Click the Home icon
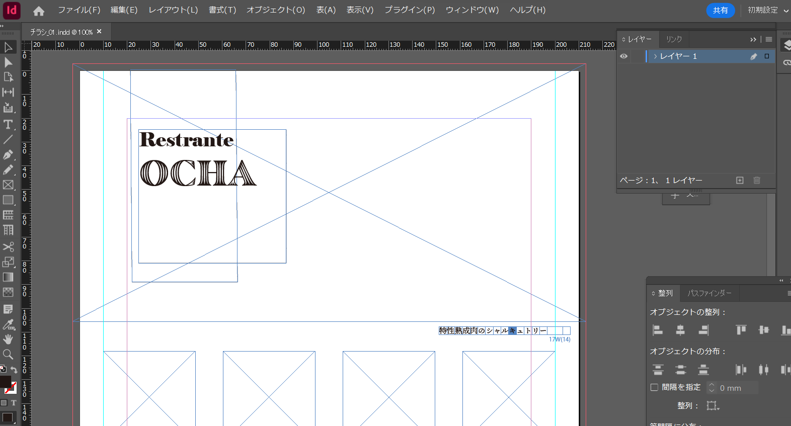Screen dimensions: 791x426 [x=39, y=11]
